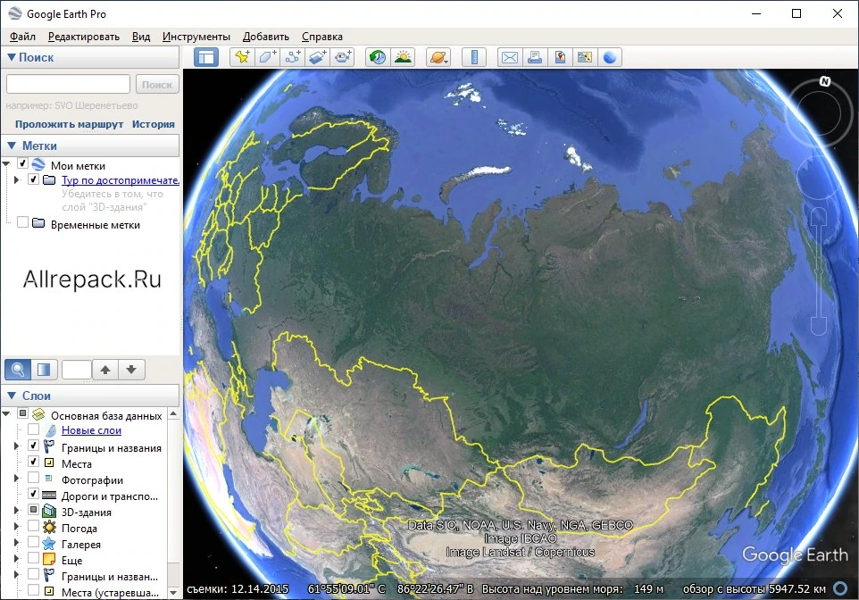Open the Справка menu
859x600 pixels.
coord(322,37)
